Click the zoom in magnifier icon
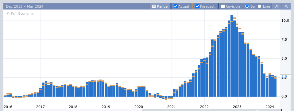This screenshot has width=294, height=111. (x=277, y=6)
